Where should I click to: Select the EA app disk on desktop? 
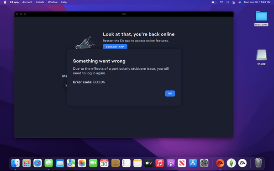click(261, 57)
